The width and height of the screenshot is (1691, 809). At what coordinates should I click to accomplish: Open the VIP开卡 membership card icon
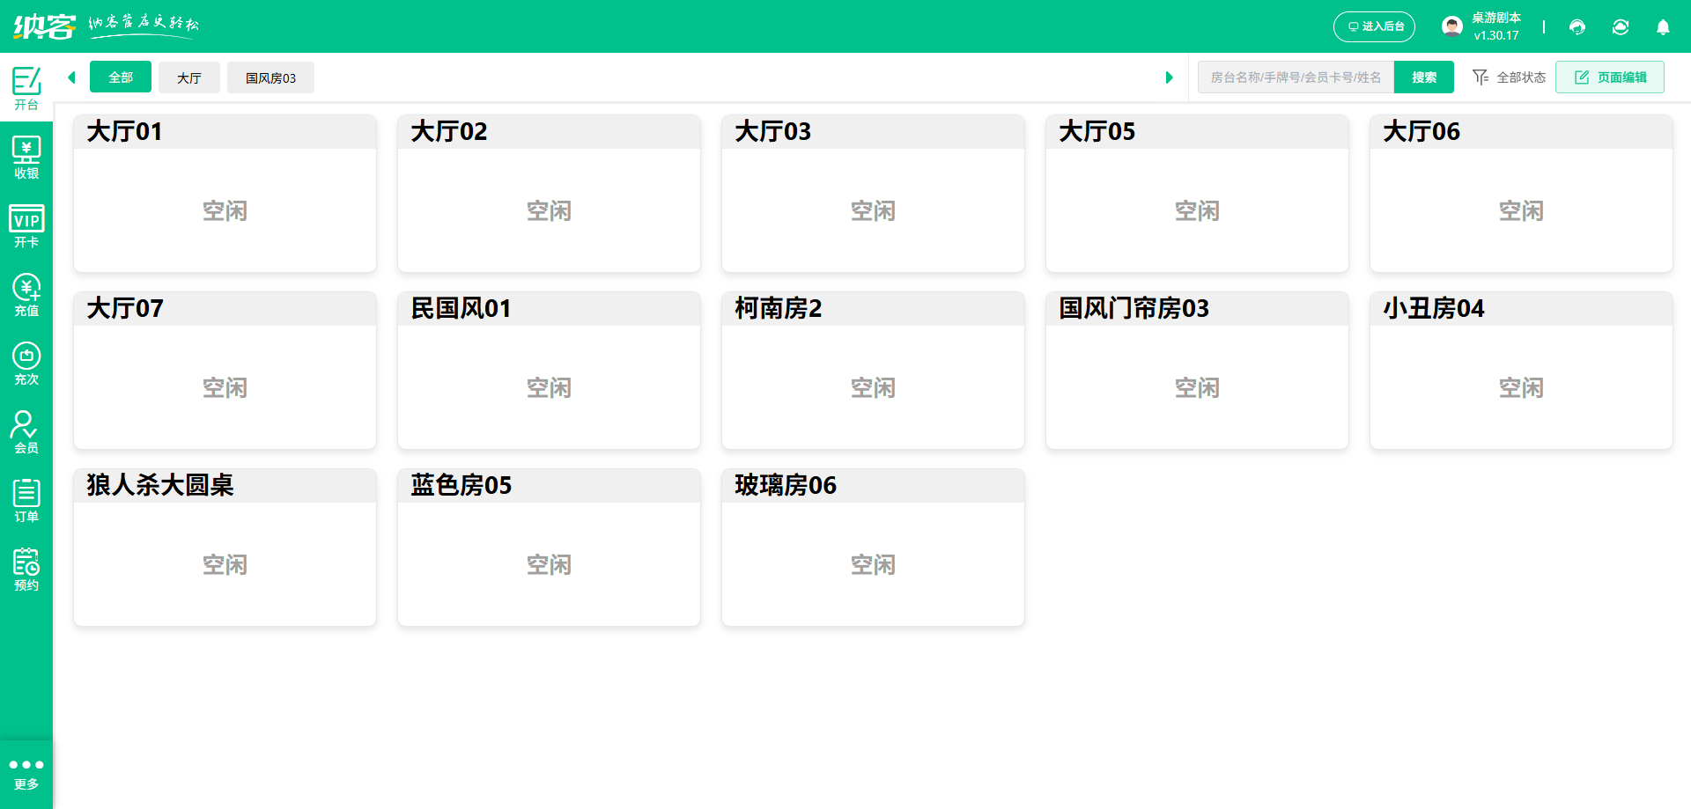click(26, 226)
